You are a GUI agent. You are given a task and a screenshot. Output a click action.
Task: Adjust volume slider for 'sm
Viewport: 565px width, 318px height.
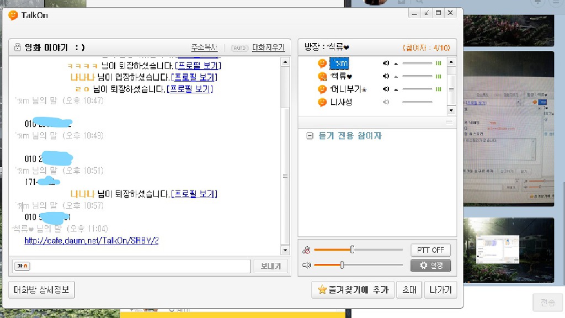[417, 63]
